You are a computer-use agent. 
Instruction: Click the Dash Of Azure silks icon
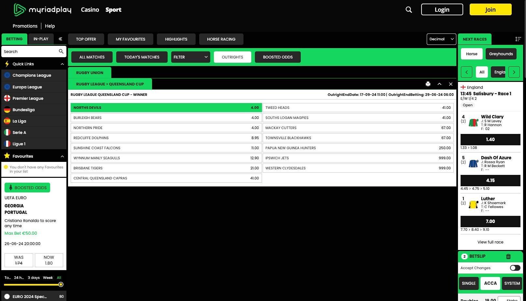[473, 164]
